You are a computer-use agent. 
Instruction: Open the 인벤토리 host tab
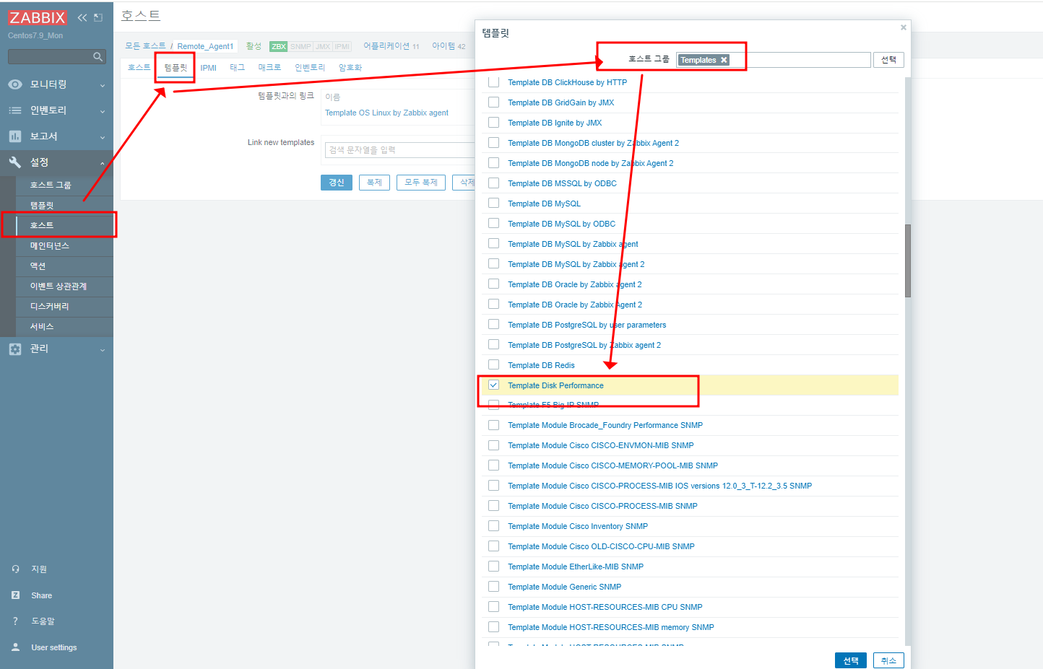point(310,67)
